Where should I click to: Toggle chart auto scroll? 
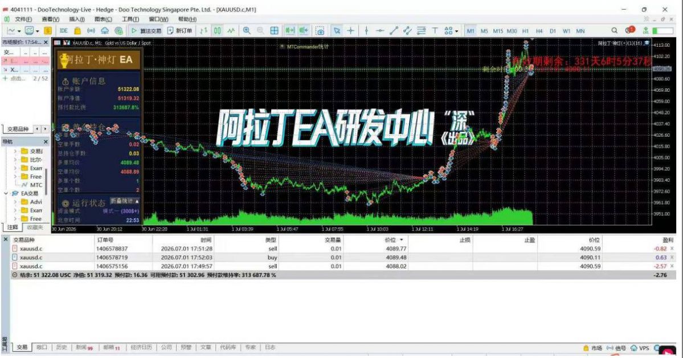pyautogui.click(x=290, y=31)
